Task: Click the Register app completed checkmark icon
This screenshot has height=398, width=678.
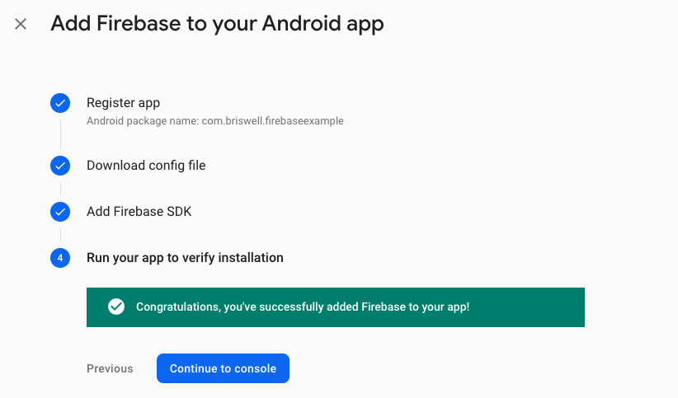Action: pyautogui.click(x=60, y=103)
